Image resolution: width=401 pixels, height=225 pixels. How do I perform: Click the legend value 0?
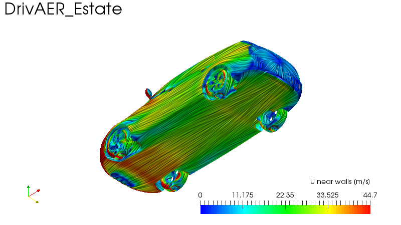[200, 195]
